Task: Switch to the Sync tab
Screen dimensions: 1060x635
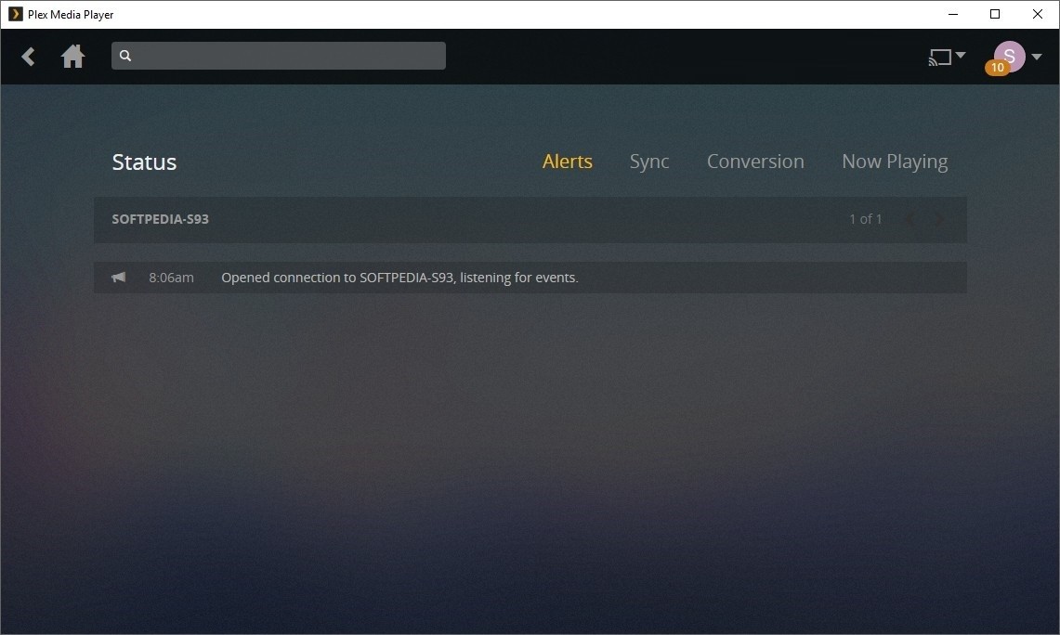Action: coord(649,161)
